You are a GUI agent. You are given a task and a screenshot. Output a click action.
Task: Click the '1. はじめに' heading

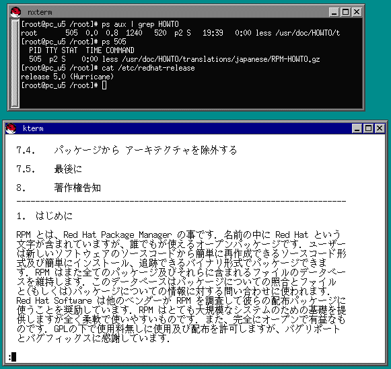44,216
